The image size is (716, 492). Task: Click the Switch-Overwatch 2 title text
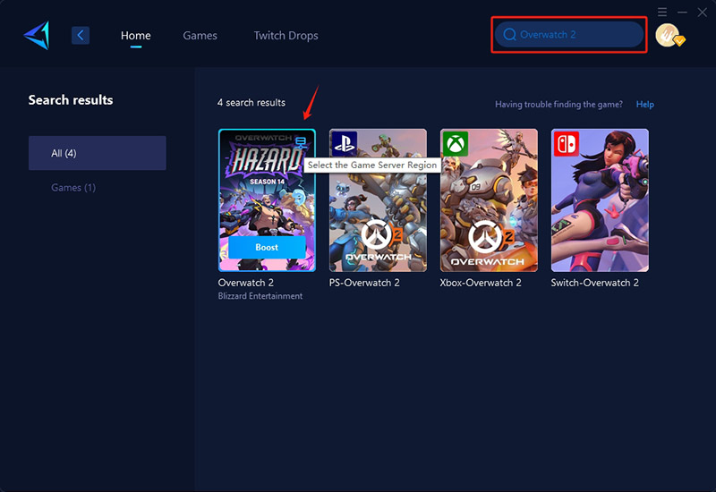[x=594, y=283]
